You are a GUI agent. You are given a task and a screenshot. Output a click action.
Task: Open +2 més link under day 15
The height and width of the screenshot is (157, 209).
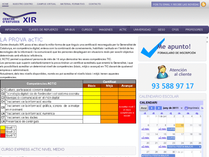(162, 138)
